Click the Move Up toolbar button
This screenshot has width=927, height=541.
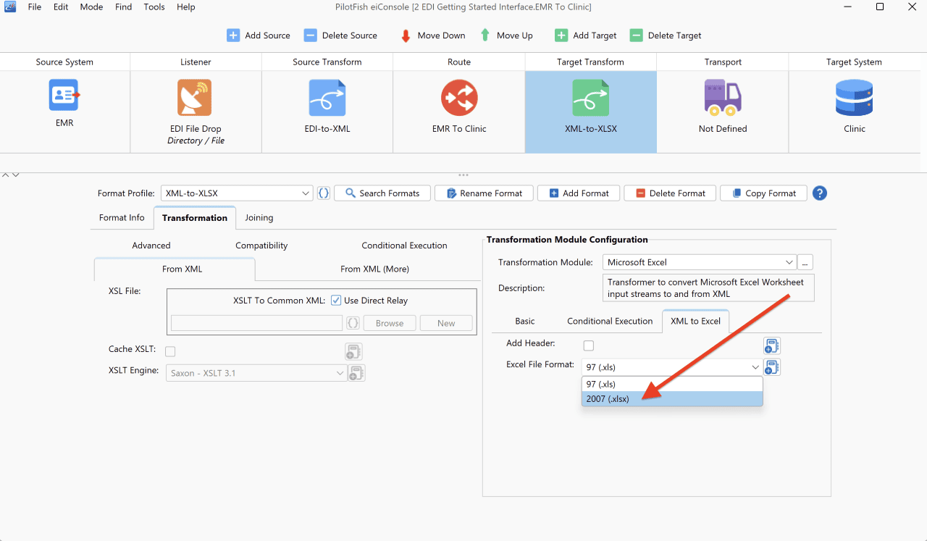(x=506, y=35)
